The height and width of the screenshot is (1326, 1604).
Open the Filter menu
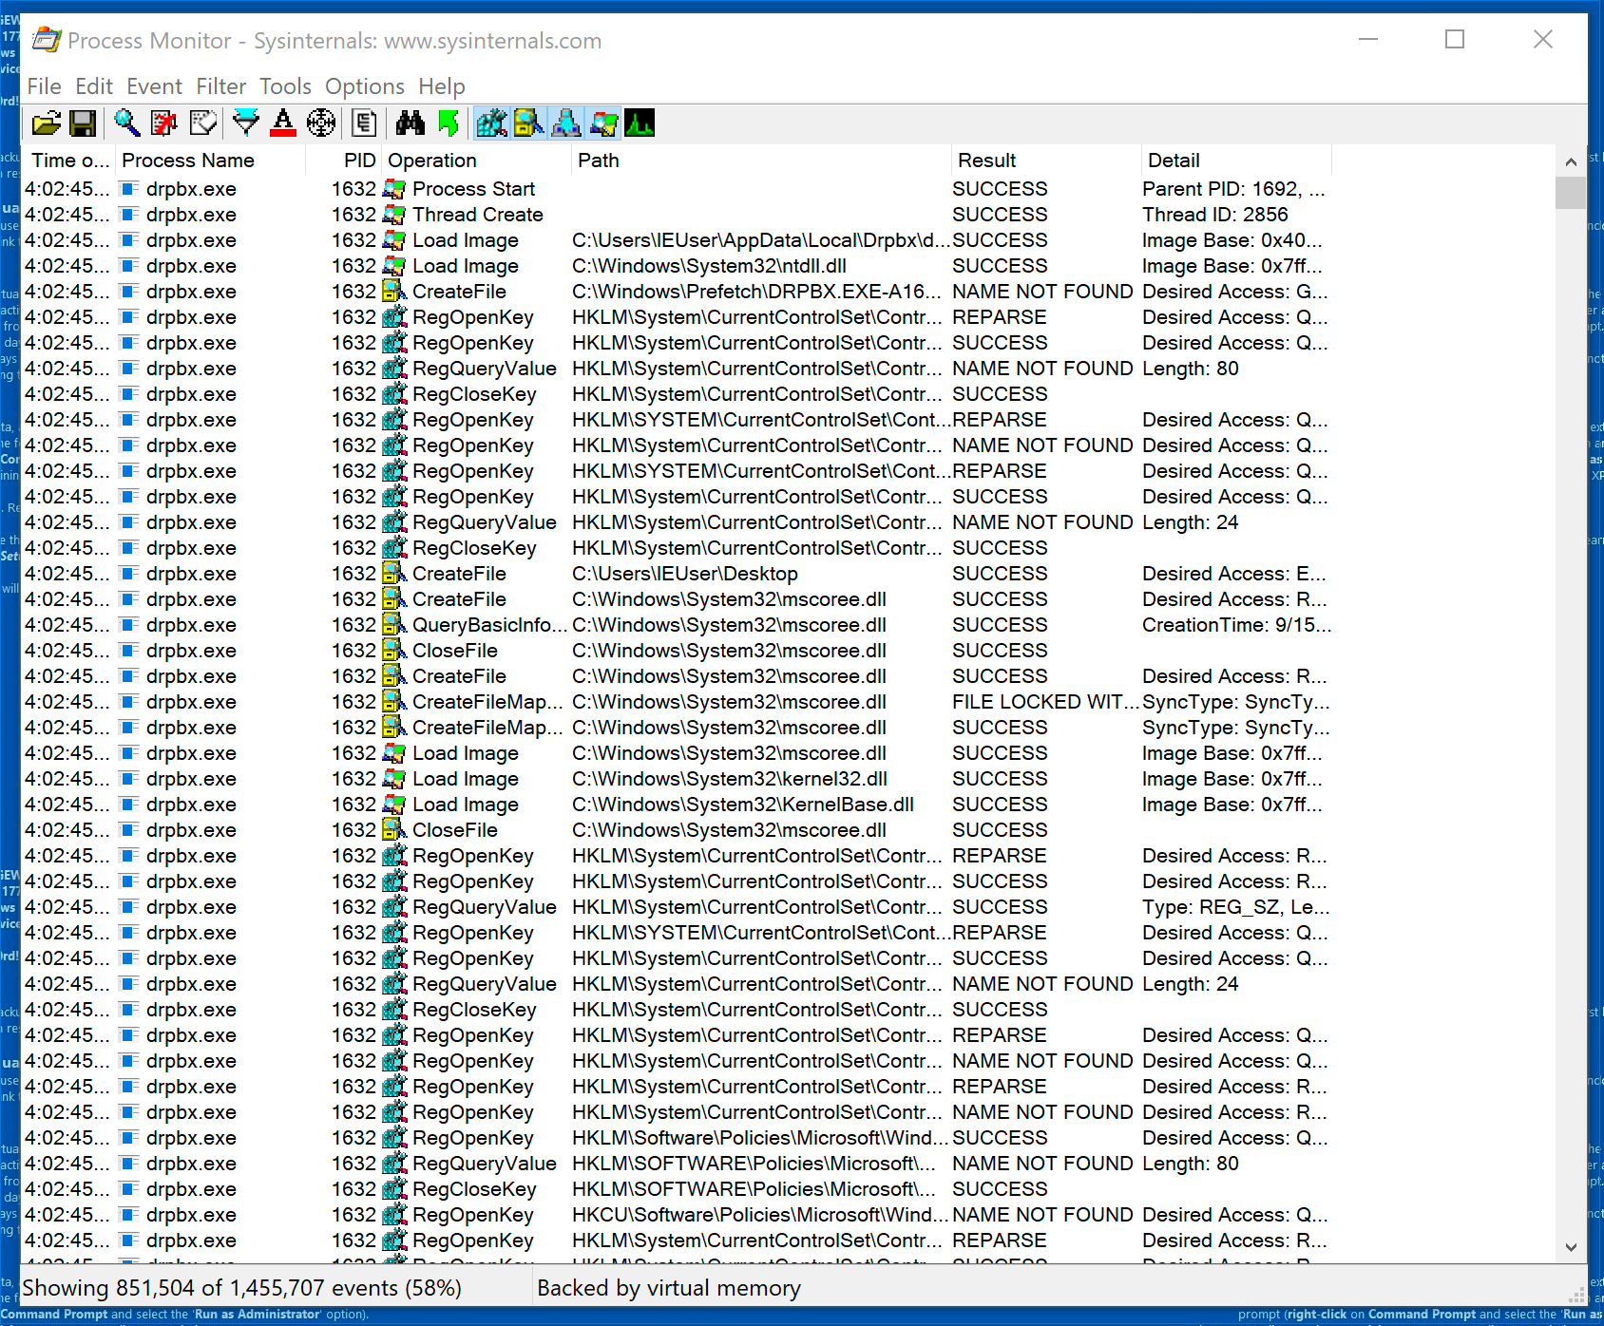221,86
